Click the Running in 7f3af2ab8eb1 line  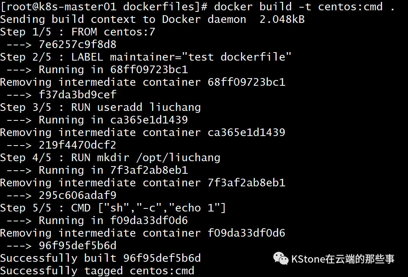[97, 170]
